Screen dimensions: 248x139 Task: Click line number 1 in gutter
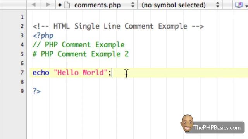(22, 17)
